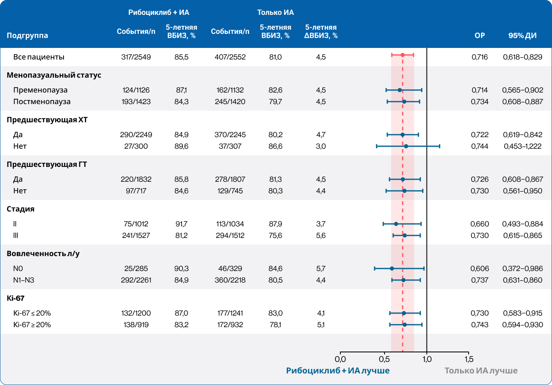Viewport: 552px width, 385px height.
Task: Click the Все пациенты row label
Action: pos(39,57)
